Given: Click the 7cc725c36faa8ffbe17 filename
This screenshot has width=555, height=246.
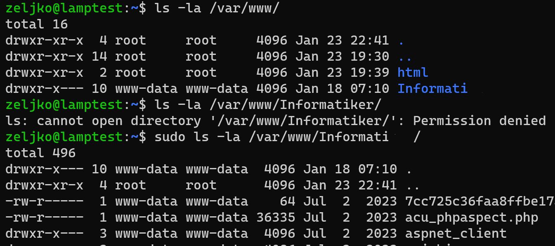Looking at the screenshot, I should (479, 201).
